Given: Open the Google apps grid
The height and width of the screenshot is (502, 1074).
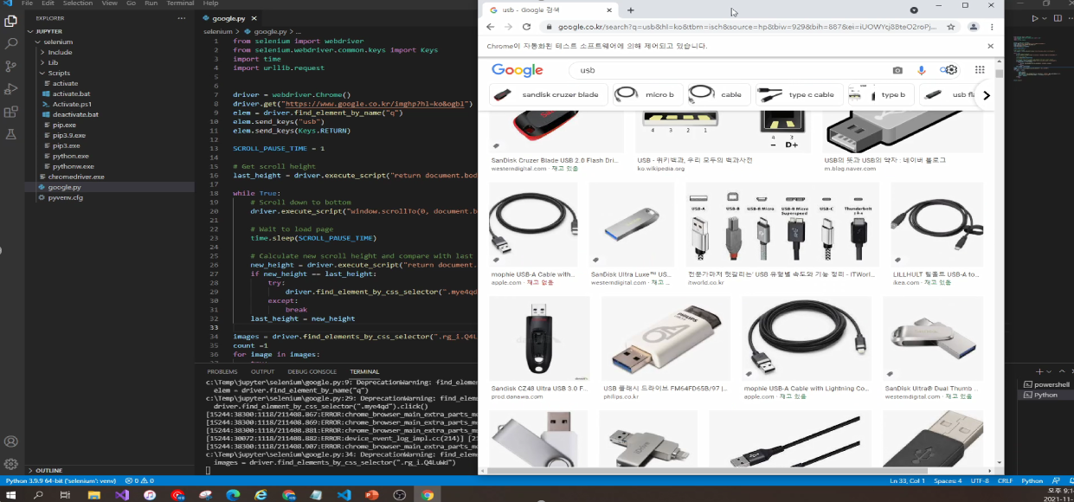Looking at the screenshot, I should pyautogui.click(x=980, y=70).
